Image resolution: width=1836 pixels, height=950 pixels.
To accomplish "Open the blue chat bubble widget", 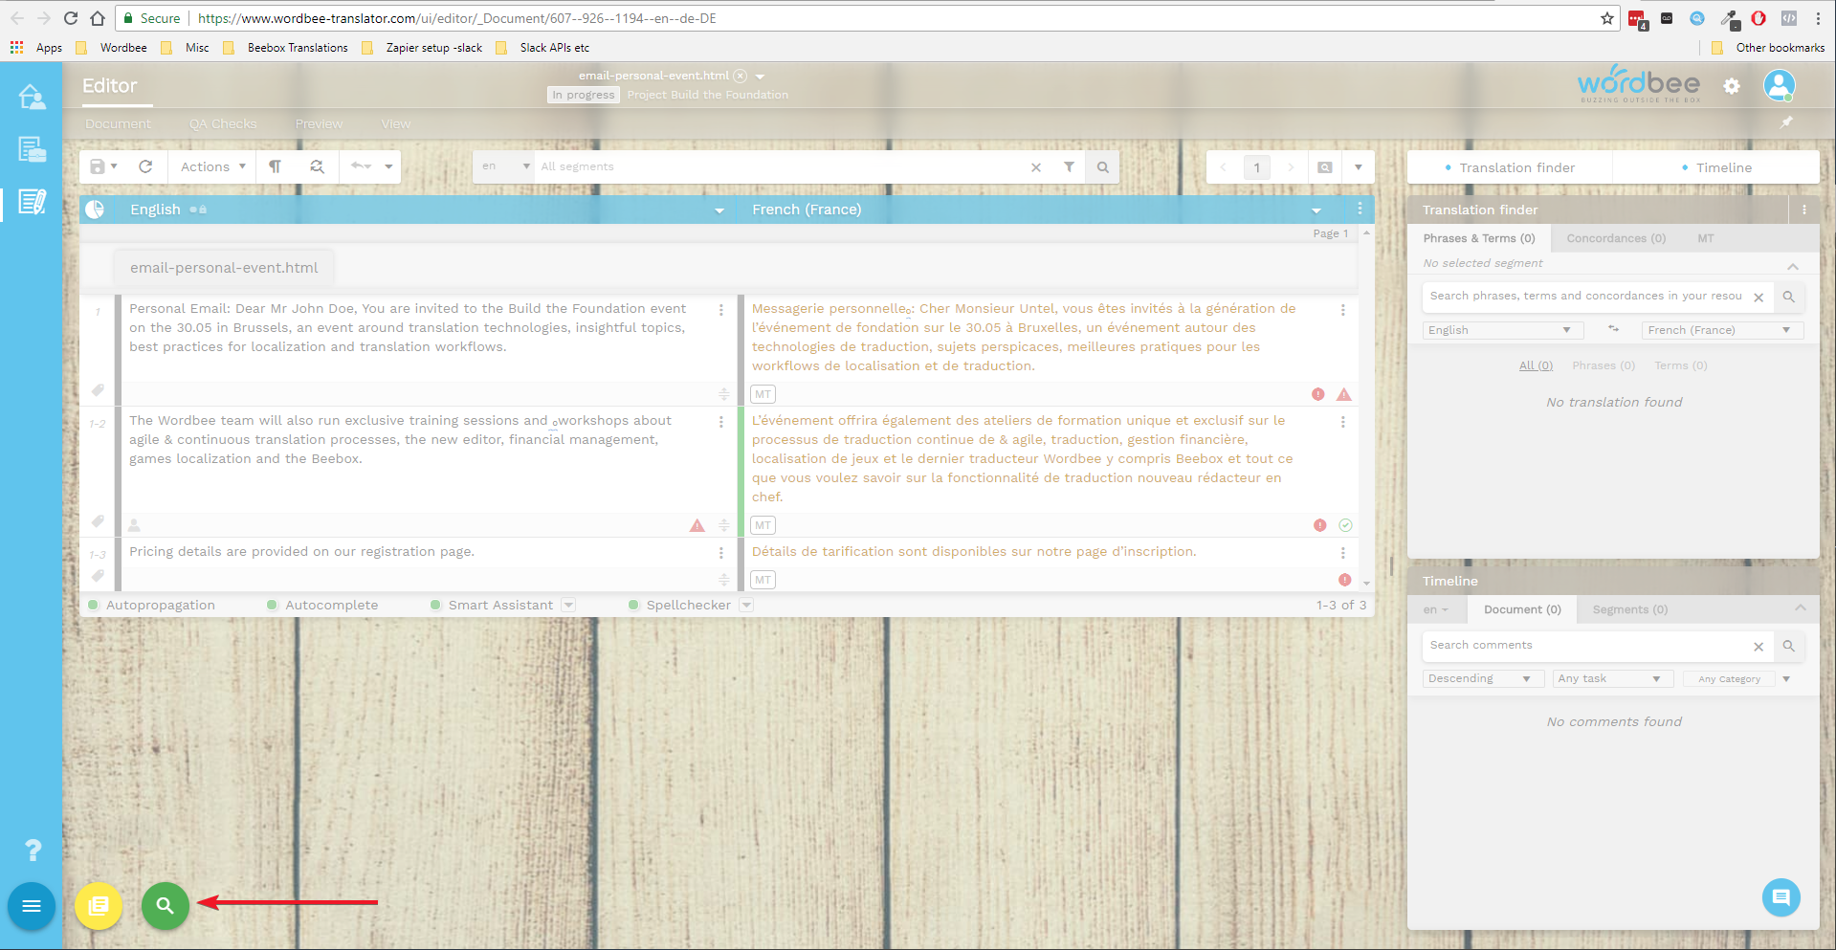I will [1781, 897].
